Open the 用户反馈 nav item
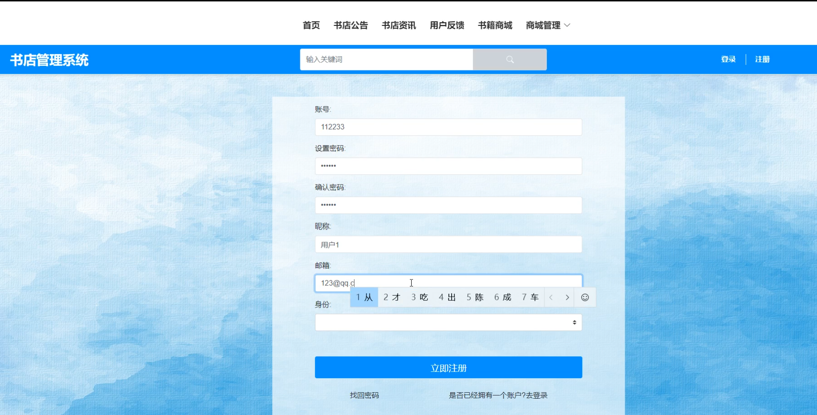 [447, 25]
